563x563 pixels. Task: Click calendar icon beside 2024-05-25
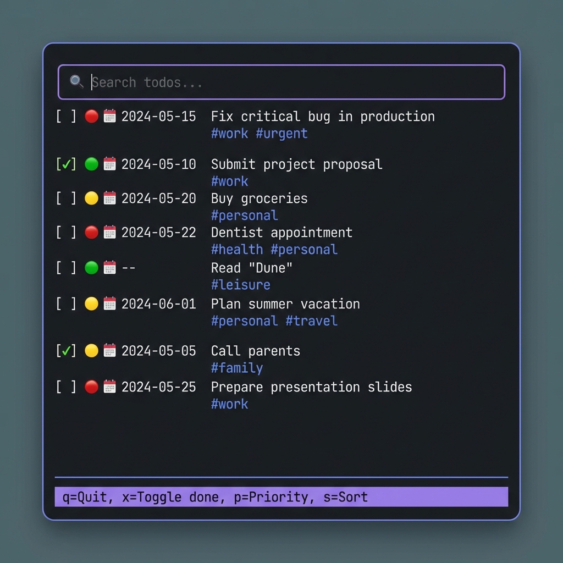coord(109,387)
